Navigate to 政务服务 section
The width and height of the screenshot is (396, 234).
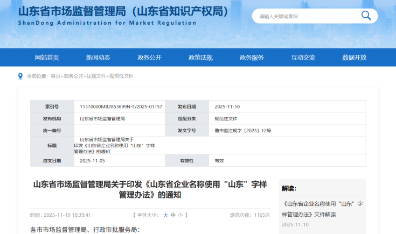point(252,58)
